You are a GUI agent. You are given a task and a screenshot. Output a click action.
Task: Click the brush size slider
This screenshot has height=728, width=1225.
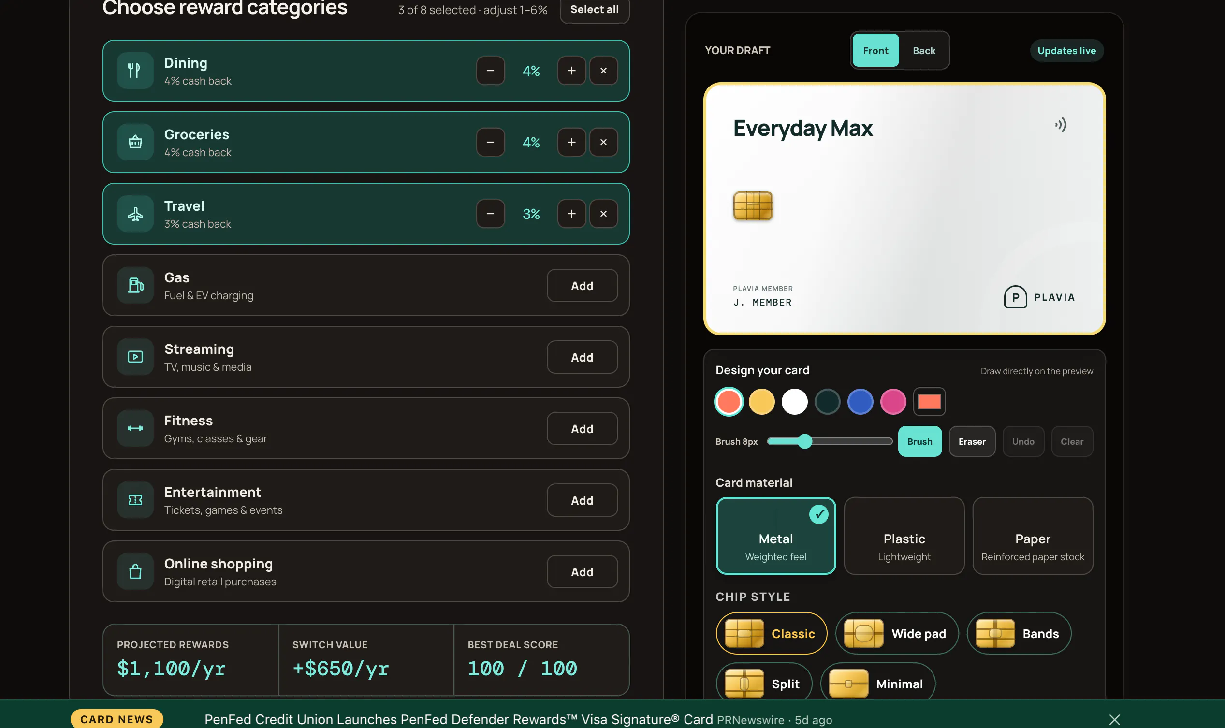point(829,442)
